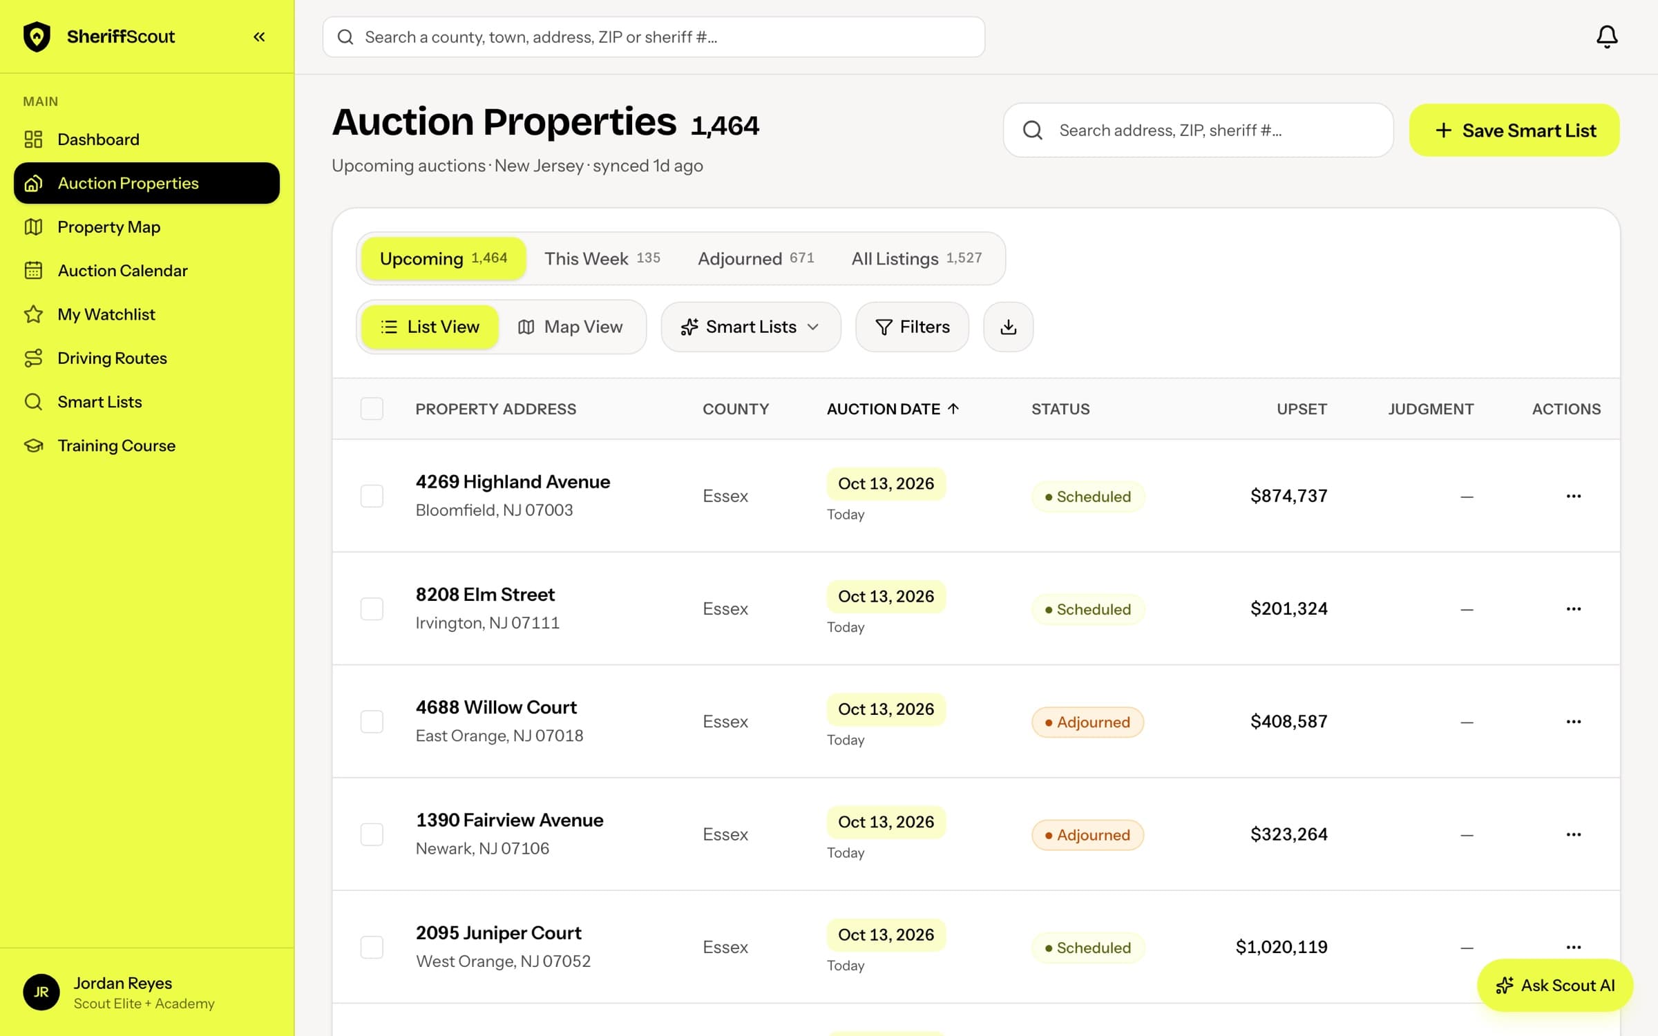Click Adjourned status badge for 1390 Fairview Avenue
Image resolution: width=1658 pixels, height=1036 pixels.
click(1087, 835)
